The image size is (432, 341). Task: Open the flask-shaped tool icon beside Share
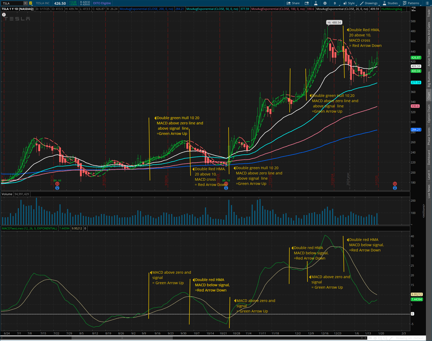pos(316,3)
